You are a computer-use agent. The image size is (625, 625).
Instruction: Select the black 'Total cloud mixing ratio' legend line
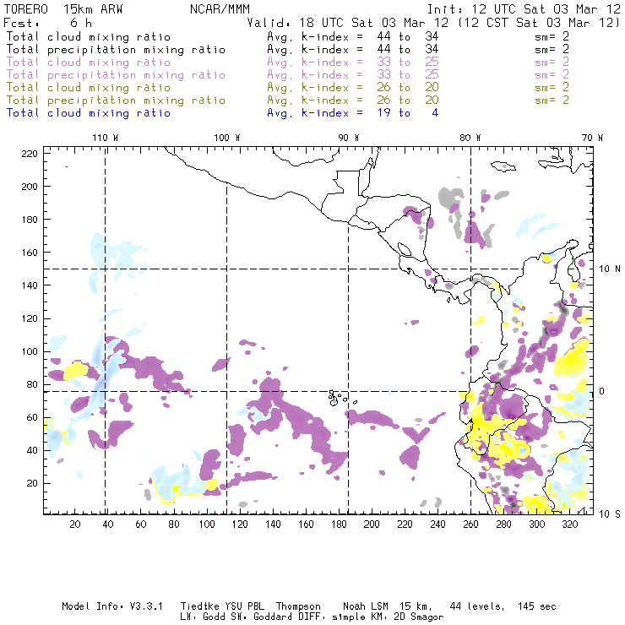pyautogui.click(x=89, y=36)
